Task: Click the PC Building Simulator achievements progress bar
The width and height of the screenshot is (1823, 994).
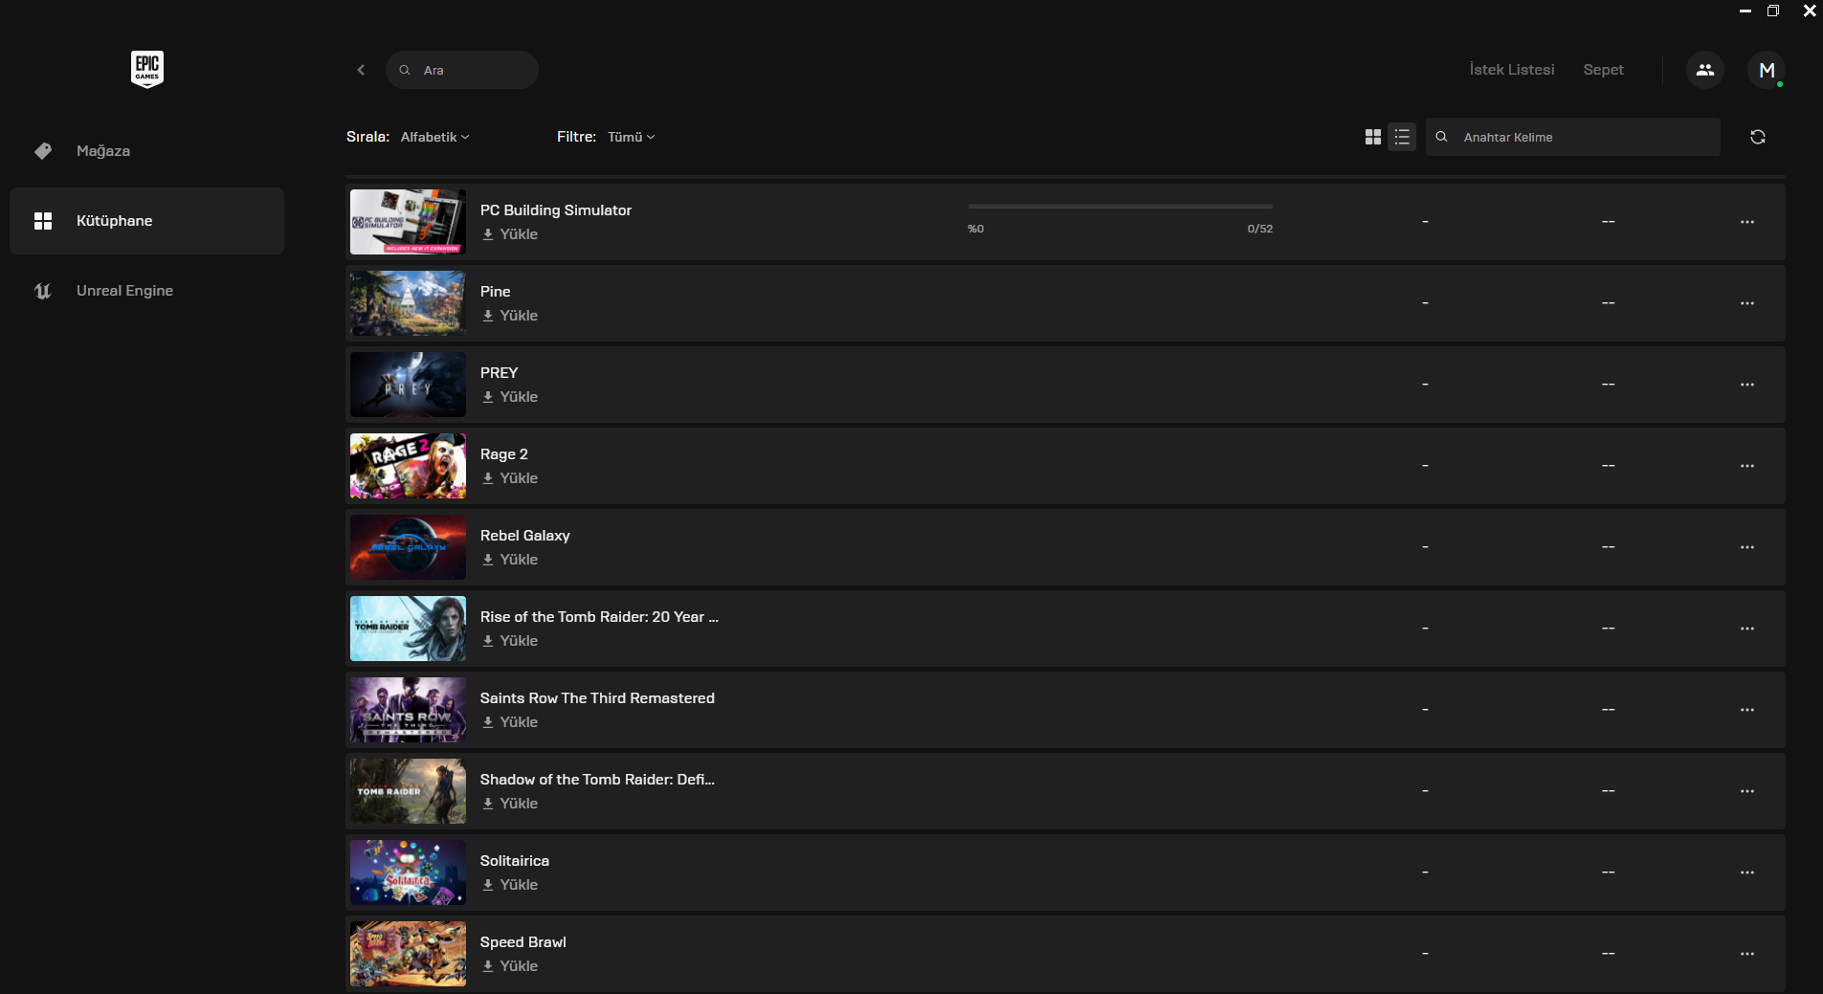Action: (x=1120, y=206)
